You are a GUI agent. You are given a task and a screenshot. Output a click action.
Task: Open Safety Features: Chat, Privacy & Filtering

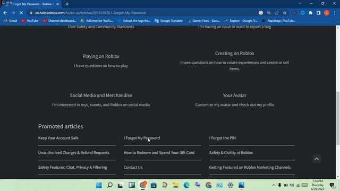click(x=73, y=168)
